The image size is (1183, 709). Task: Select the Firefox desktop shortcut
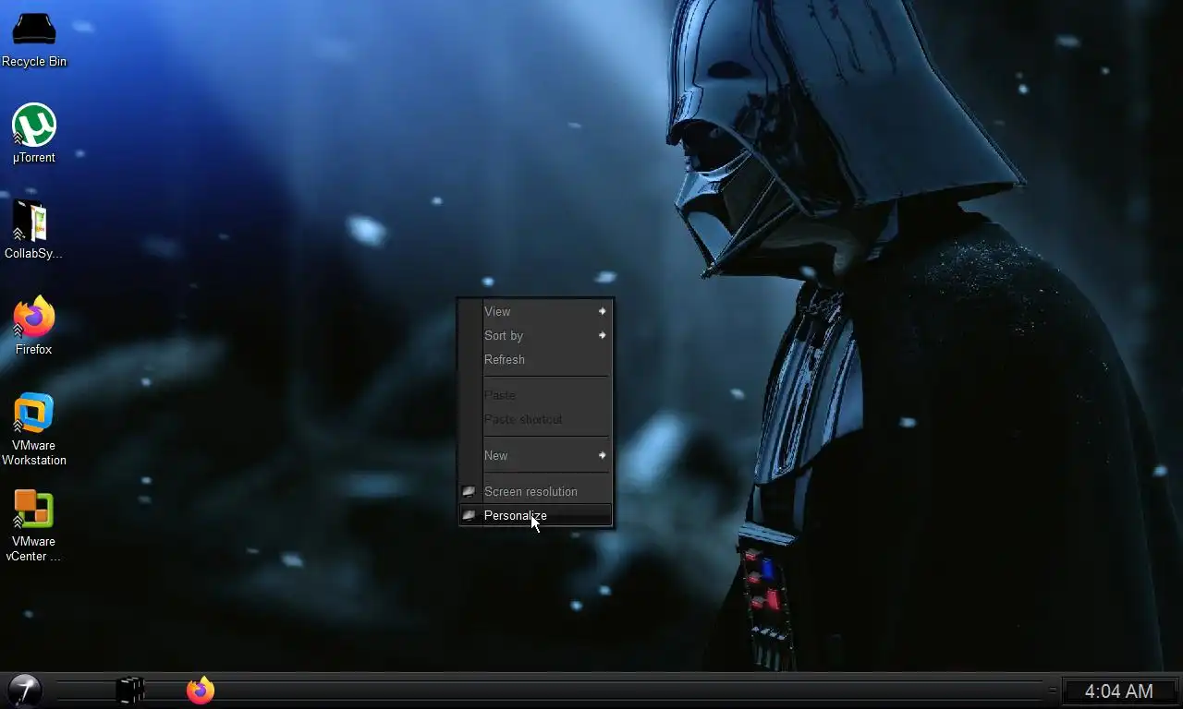pos(34,326)
